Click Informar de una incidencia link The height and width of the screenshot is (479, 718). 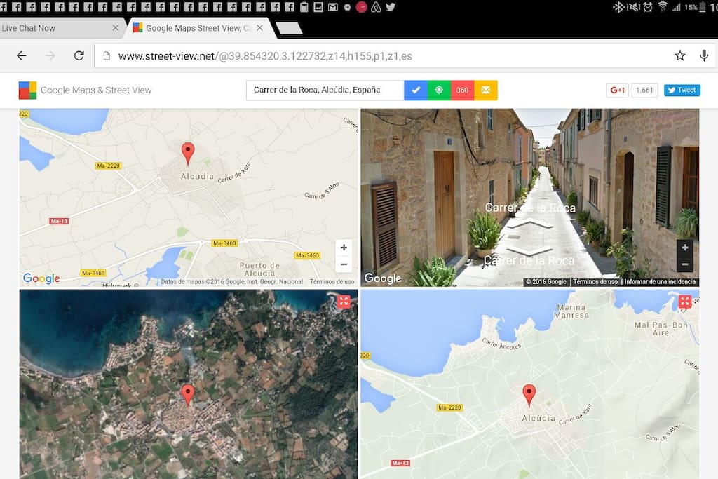pos(660,282)
